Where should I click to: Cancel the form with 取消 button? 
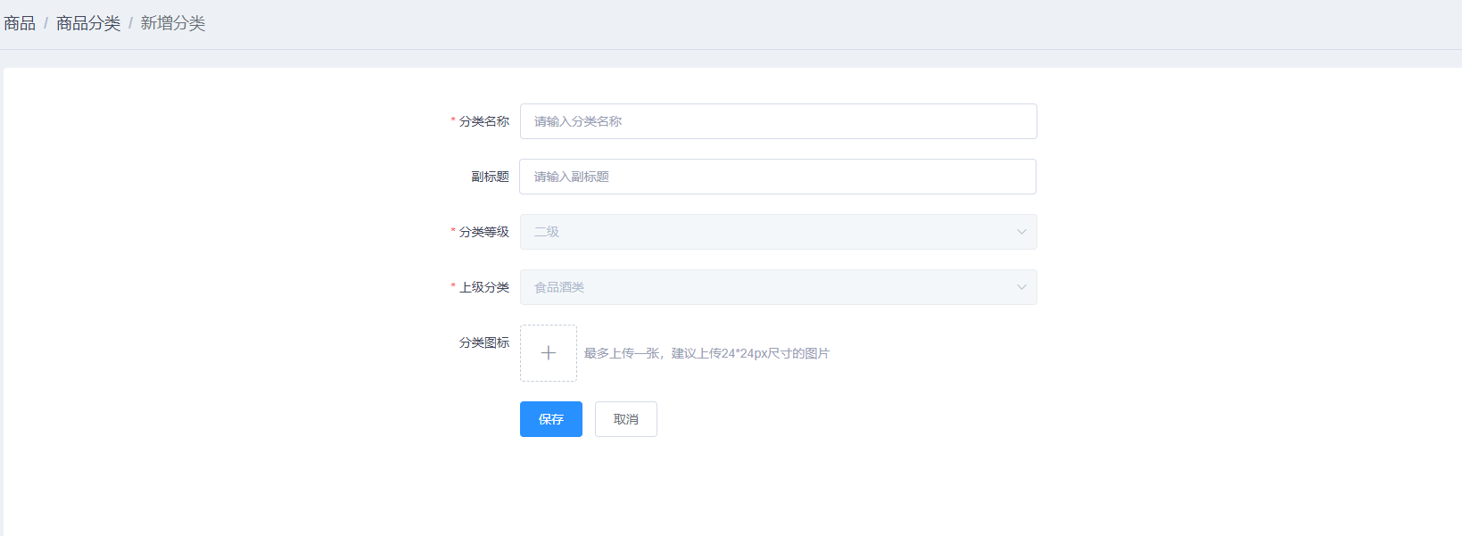(x=625, y=419)
